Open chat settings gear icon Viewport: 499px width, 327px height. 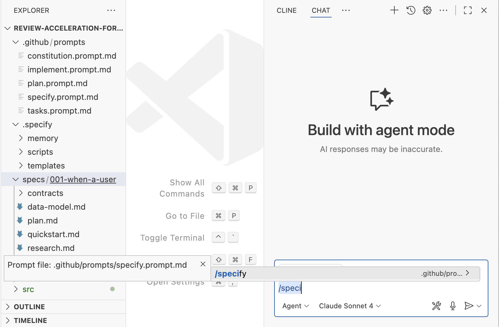pos(427,10)
